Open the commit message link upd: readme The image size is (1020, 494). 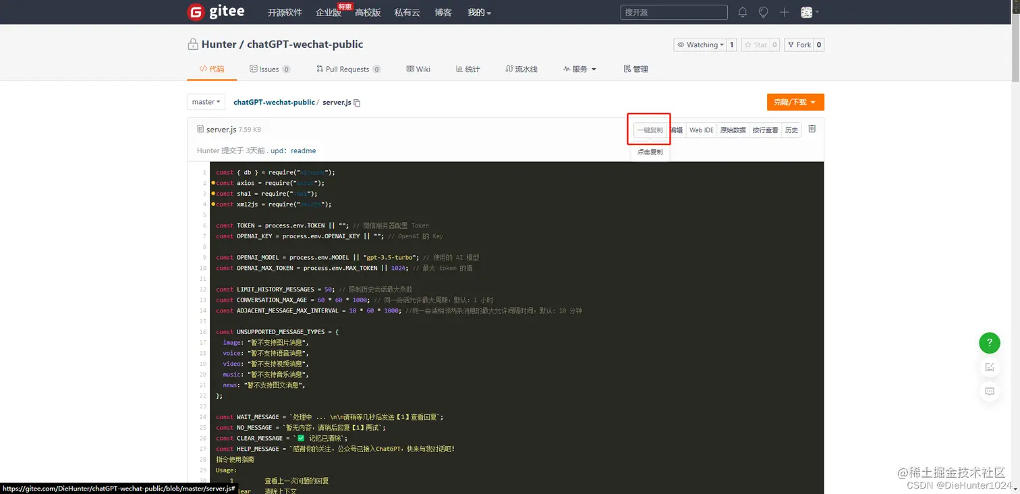293,150
